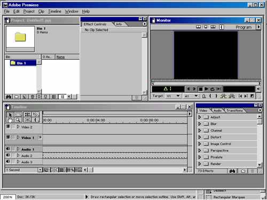
Task: Switch to the Info tab
Action: pos(119,24)
